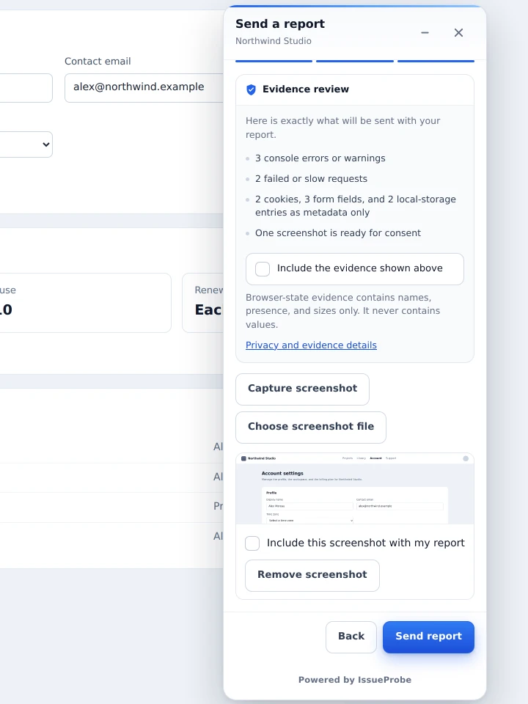The image size is (528, 704).
Task: Click 'One screenshot is ready for consent' item
Action: click(x=338, y=233)
